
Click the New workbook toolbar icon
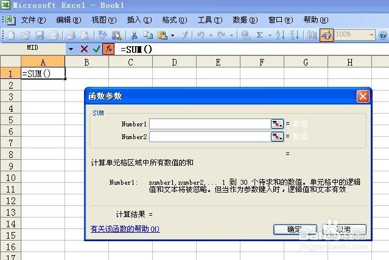point(11,35)
